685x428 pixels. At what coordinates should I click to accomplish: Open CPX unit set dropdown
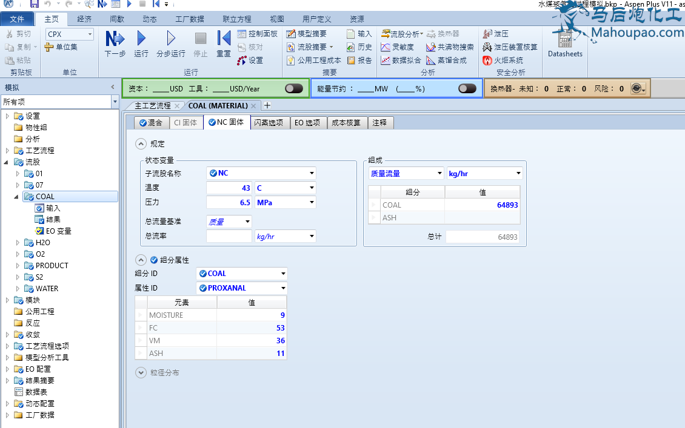[x=90, y=33]
